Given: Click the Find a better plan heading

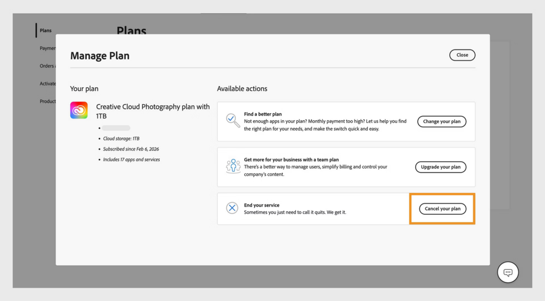Looking at the screenshot, I should click(x=263, y=114).
